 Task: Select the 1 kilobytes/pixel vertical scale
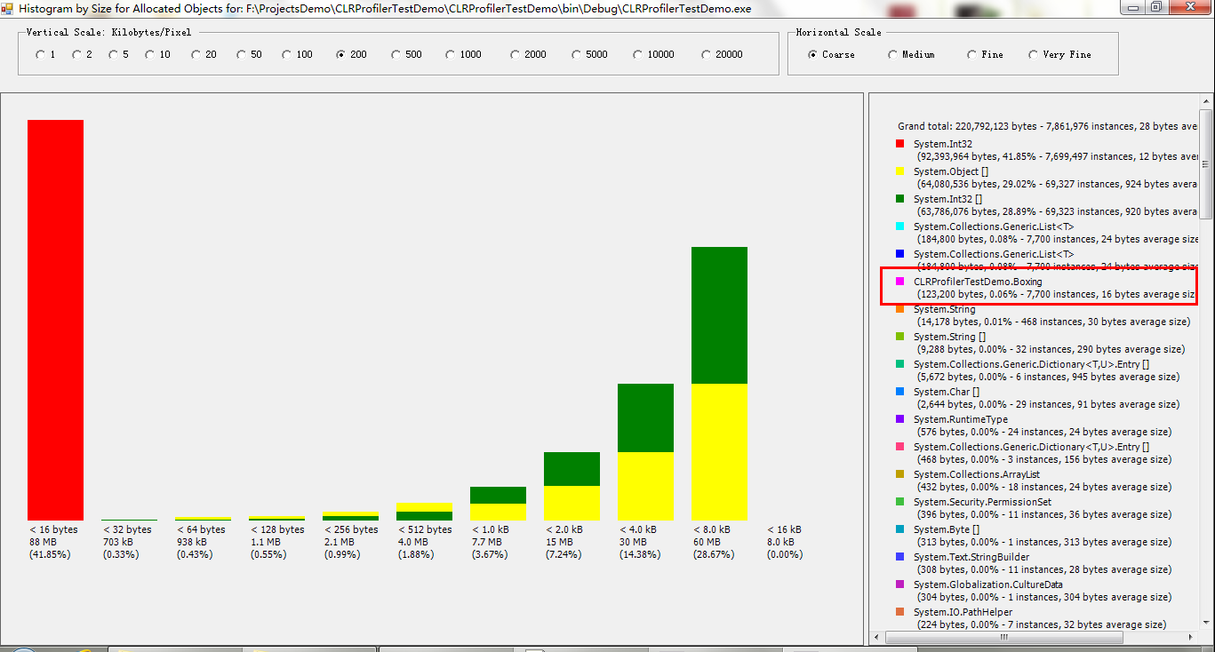tap(40, 55)
